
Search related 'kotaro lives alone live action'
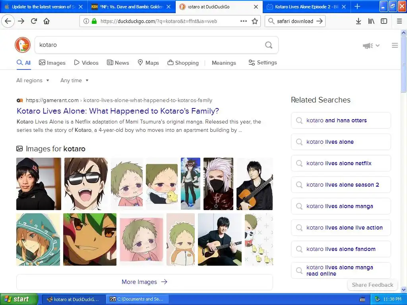pyautogui.click(x=341, y=228)
